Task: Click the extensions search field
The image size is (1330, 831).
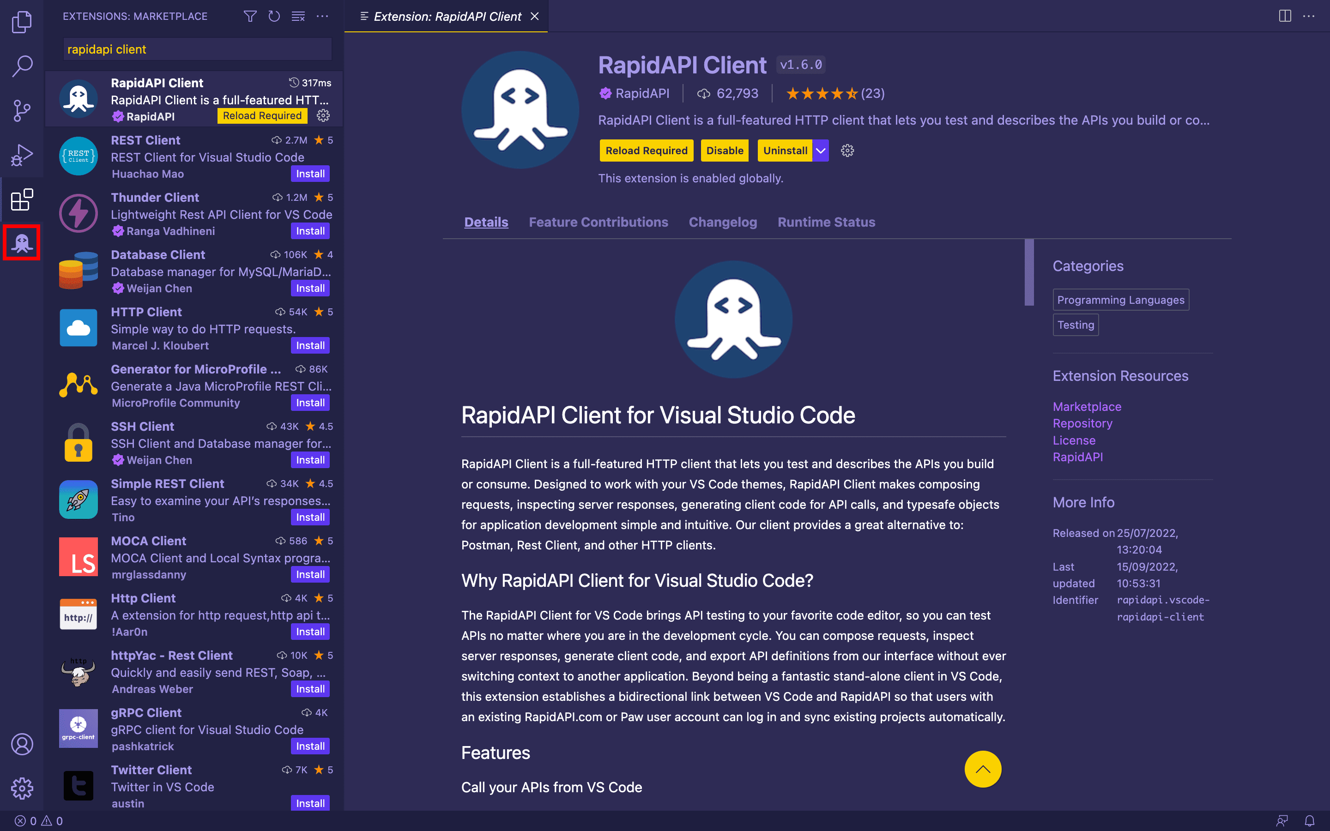Action: point(197,49)
